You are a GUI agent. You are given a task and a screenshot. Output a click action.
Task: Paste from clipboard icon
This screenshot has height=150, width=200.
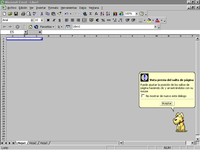point(53,14)
